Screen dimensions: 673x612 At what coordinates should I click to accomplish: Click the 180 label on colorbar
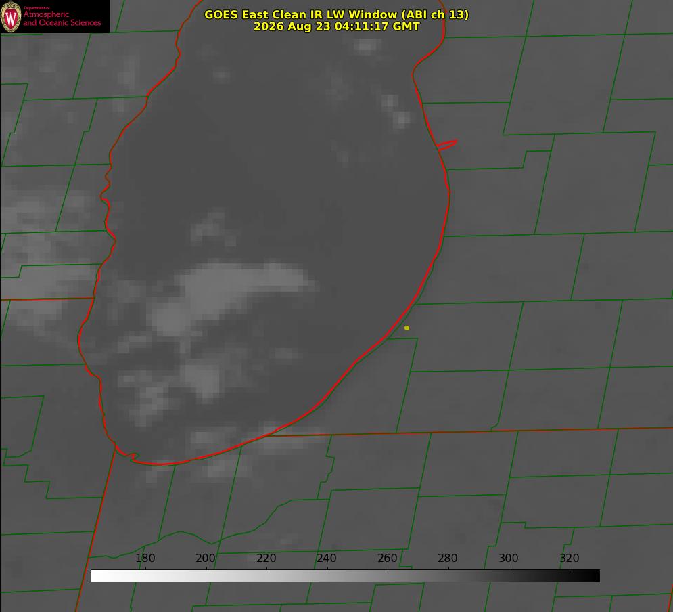coord(145,558)
